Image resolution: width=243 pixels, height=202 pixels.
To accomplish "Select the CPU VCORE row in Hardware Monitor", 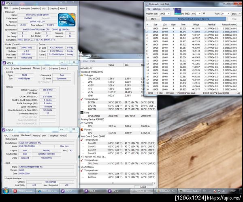I will pos(118,79).
